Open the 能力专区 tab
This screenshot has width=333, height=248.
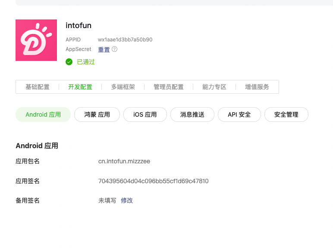(x=214, y=87)
